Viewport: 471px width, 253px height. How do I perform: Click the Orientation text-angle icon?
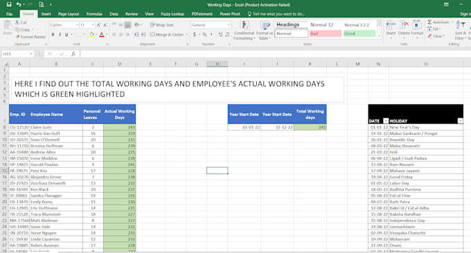[136, 25]
